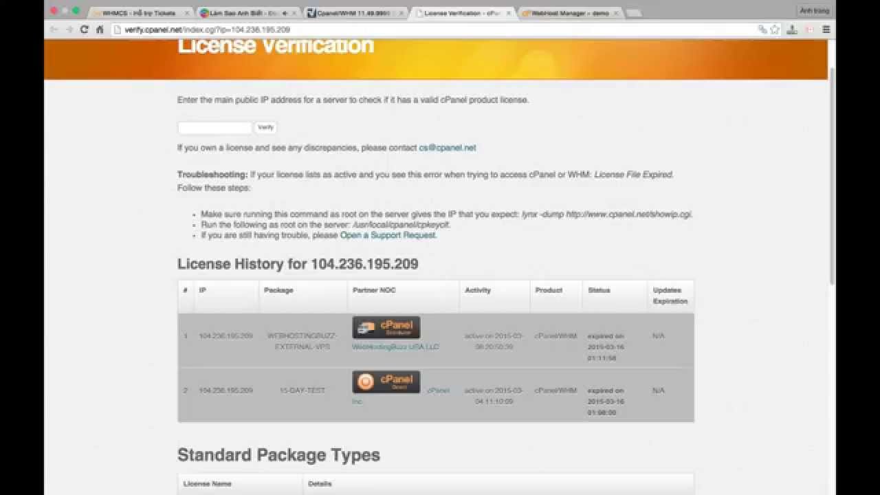Close the License Verification tab

pyautogui.click(x=509, y=13)
